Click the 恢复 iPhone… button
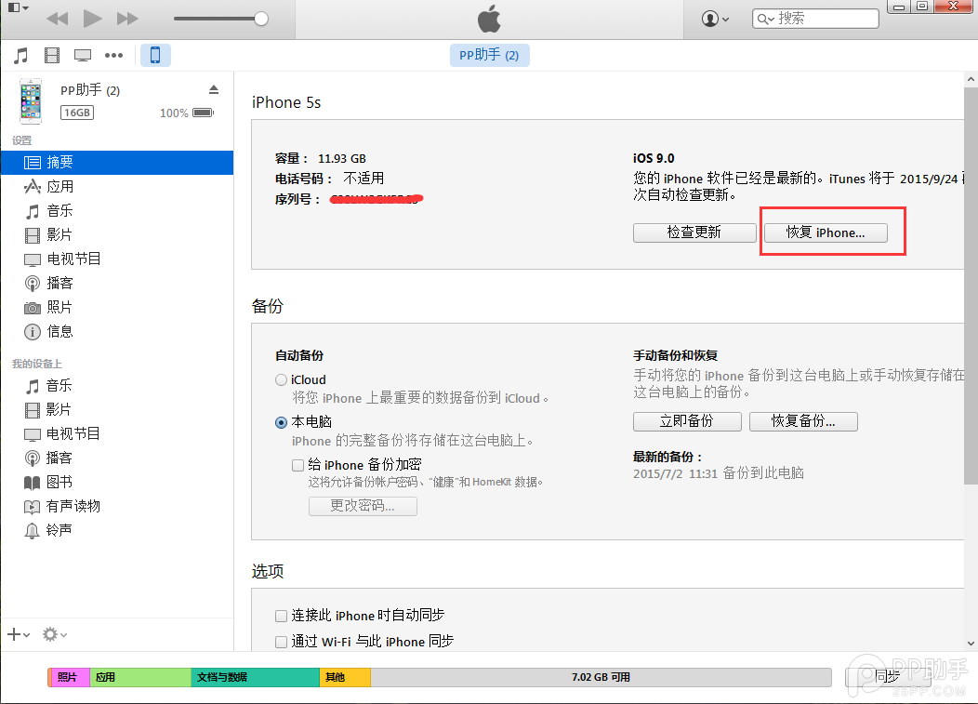The width and height of the screenshot is (978, 704). click(x=827, y=232)
